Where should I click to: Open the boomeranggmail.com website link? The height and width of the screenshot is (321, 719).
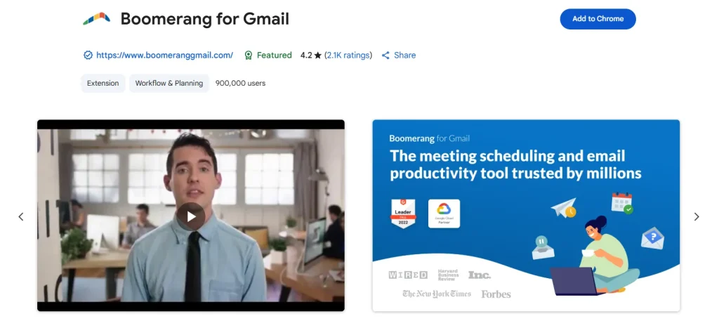point(164,55)
